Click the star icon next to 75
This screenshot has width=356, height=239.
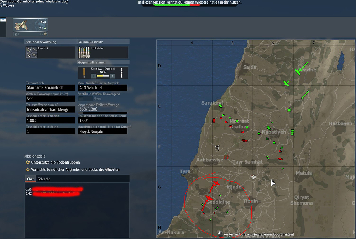pyautogui.click(x=45, y=34)
